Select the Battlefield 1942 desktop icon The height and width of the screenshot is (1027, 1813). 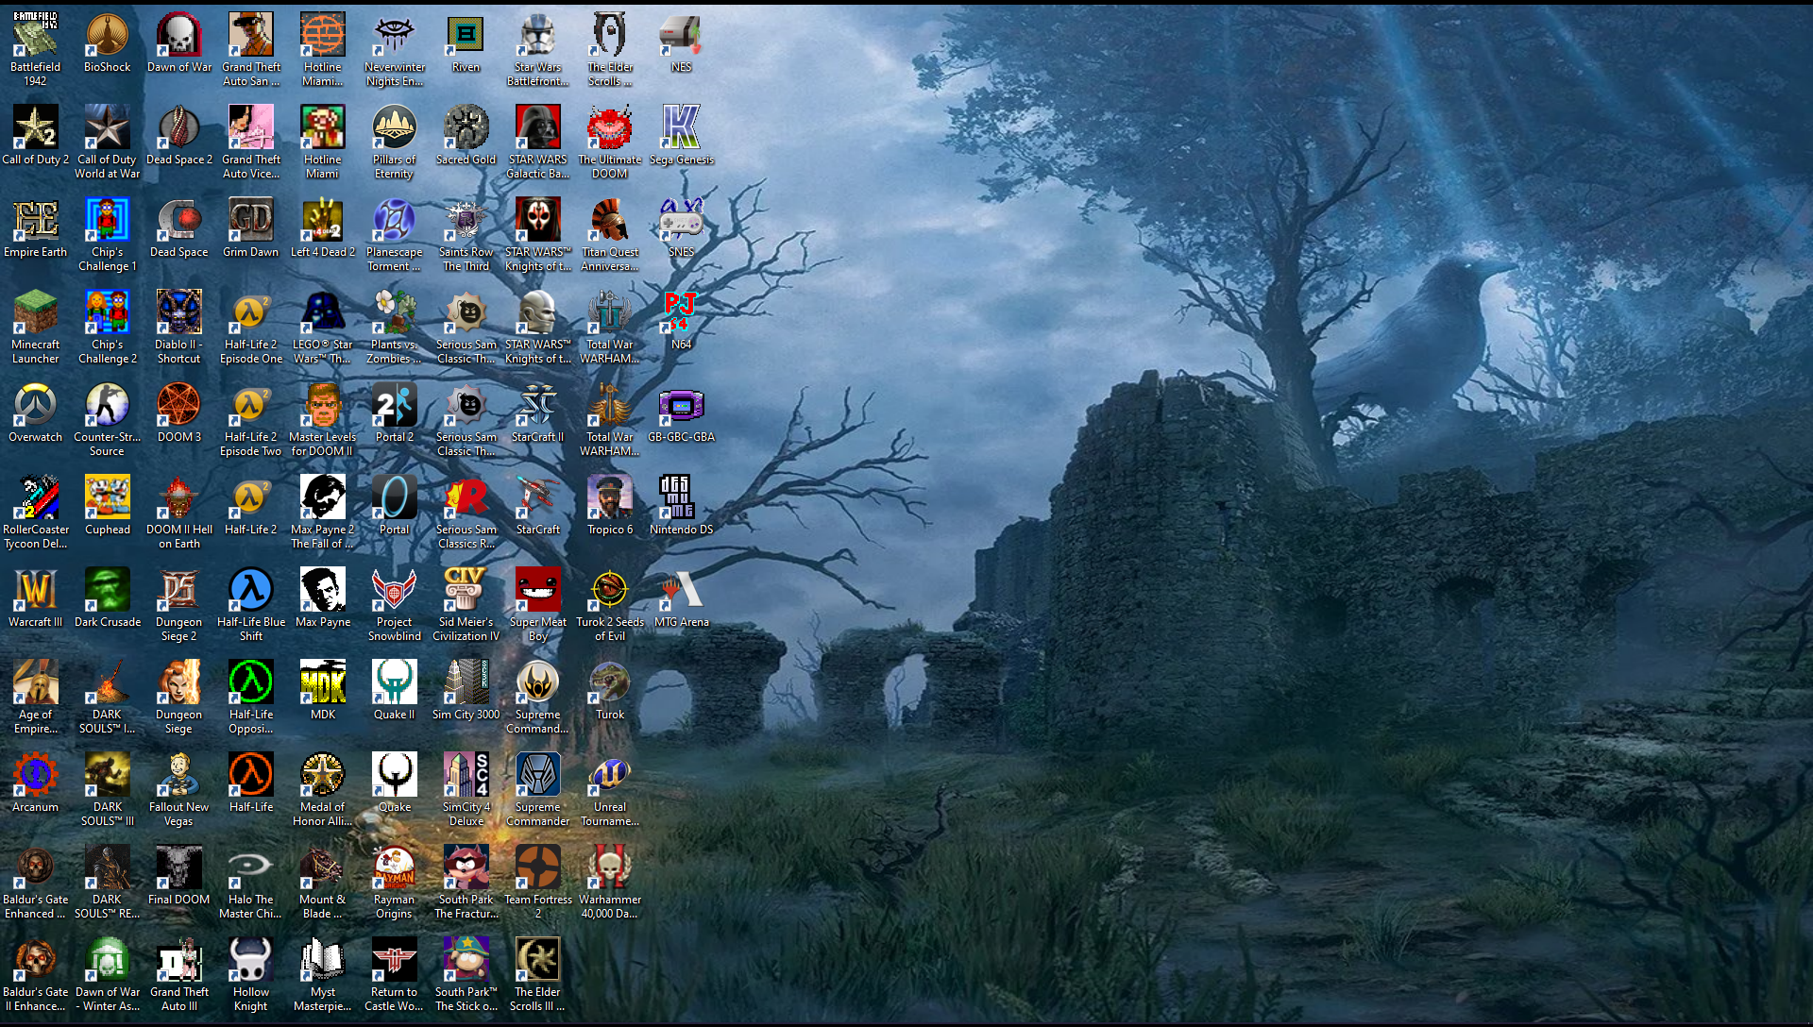[x=35, y=36]
